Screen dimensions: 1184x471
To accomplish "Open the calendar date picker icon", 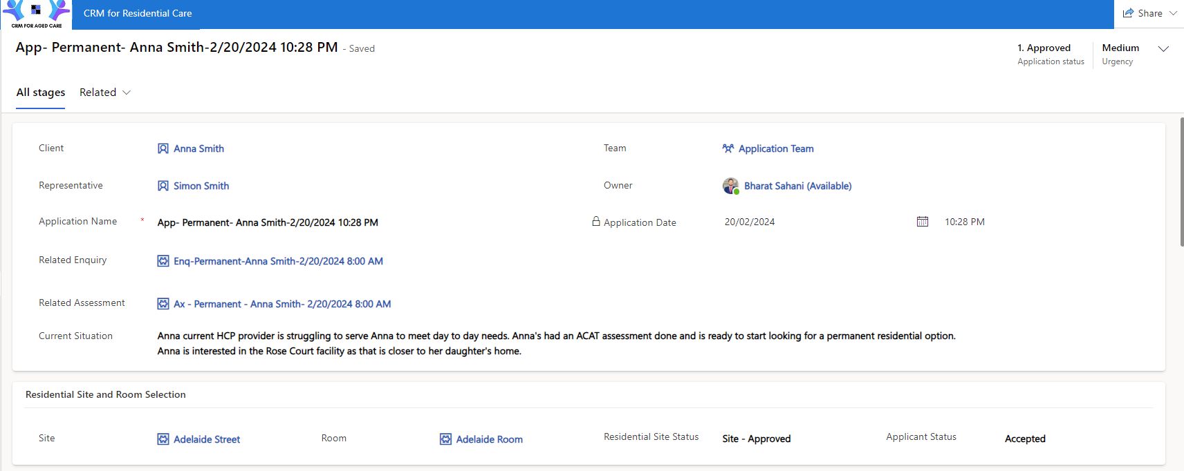I will point(923,222).
